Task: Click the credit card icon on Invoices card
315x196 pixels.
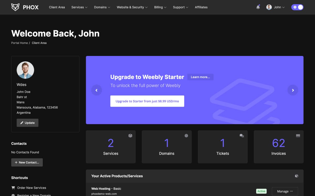Action: pyautogui.click(x=298, y=136)
